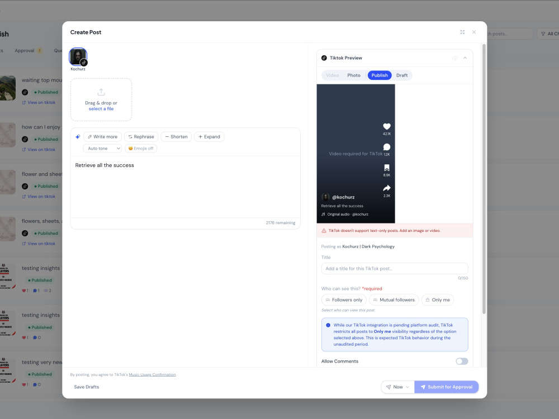Click the upload icon in drop zone
The width and height of the screenshot is (559, 419).
click(101, 92)
